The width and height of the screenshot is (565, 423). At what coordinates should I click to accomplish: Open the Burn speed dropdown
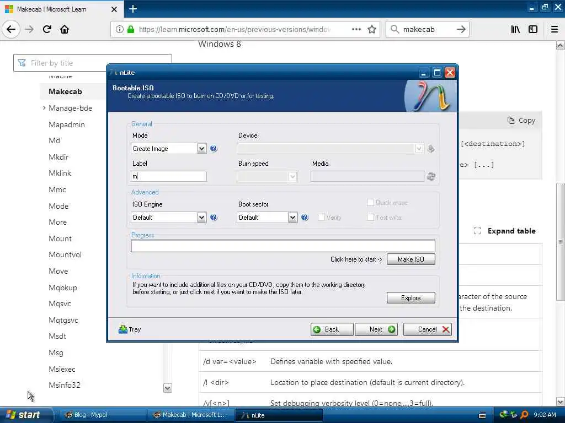(x=292, y=176)
